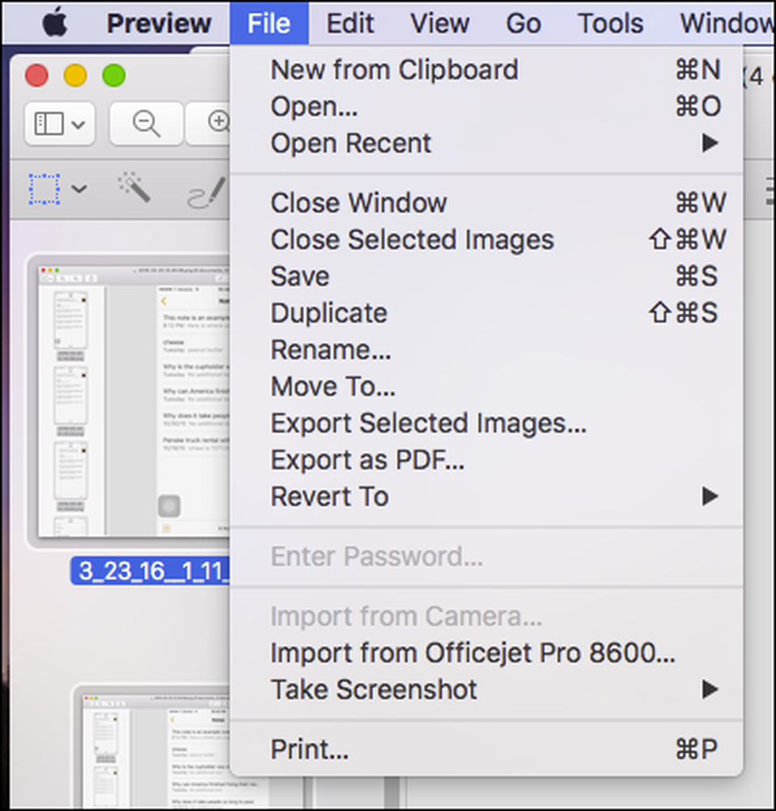776x811 pixels.
Task: Expand the Open Recent submenu
Action: pos(487,143)
